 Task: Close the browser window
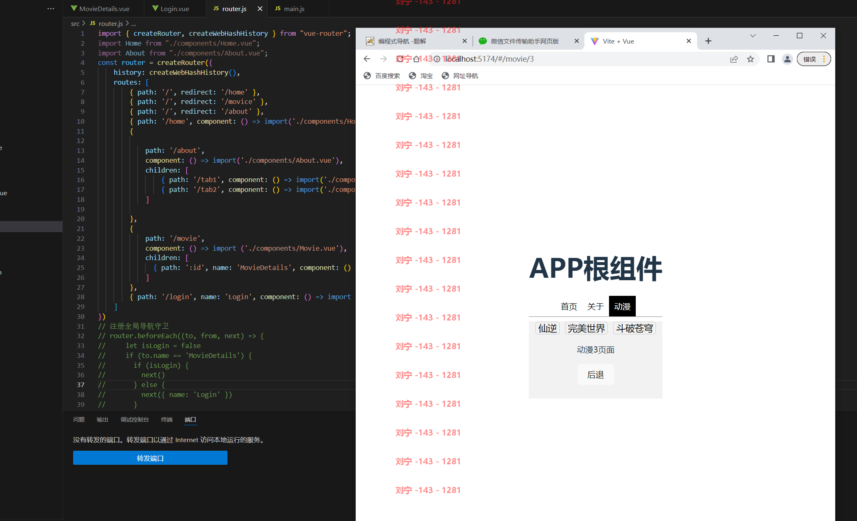click(823, 36)
